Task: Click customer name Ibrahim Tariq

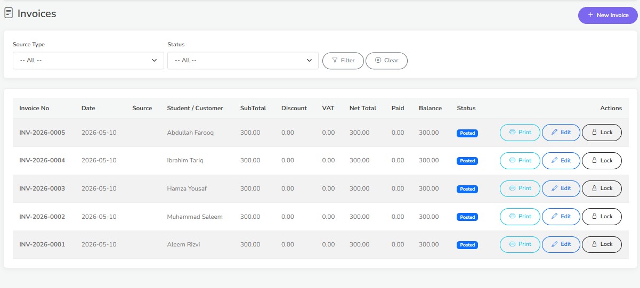Action: [x=185, y=160]
